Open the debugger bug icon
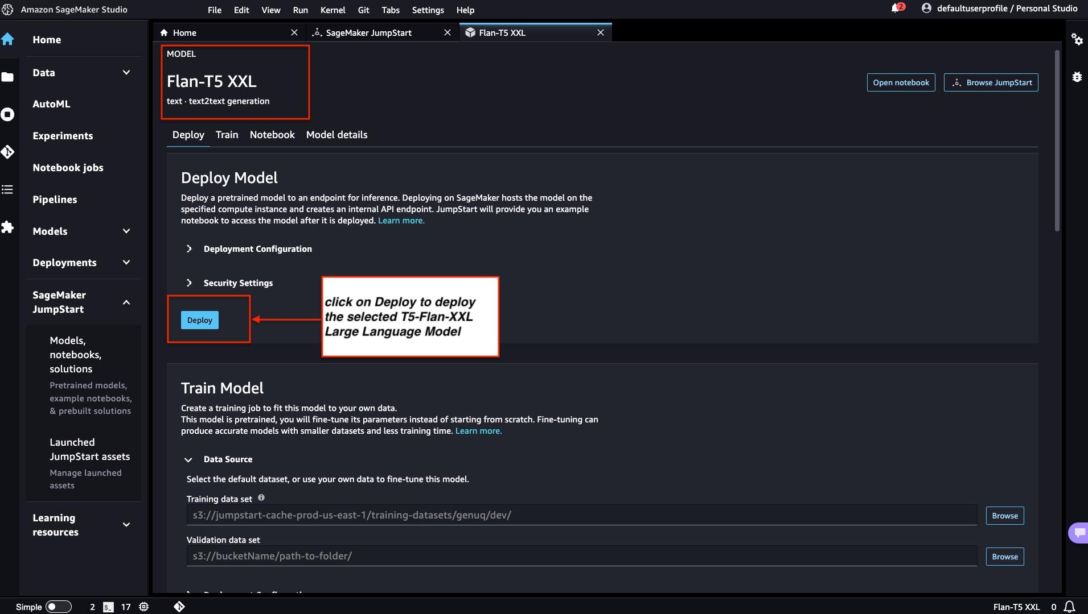The height and width of the screenshot is (614, 1088). pyautogui.click(x=1077, y=77)
